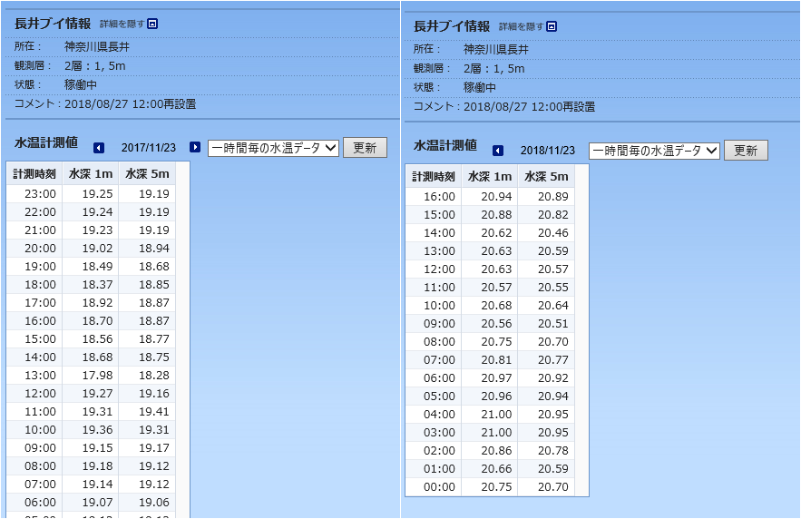This screenshot has height=519, width=801.
Task: Click the previous-day arrow beside 2018/11/23
Action: (x=498, y=151)
